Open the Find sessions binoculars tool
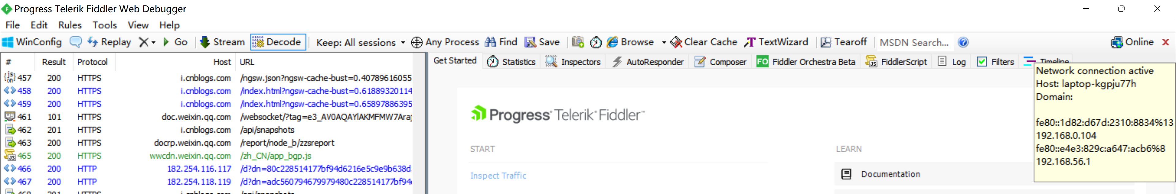The image size is (1176, 194). [x=501, y=42]
